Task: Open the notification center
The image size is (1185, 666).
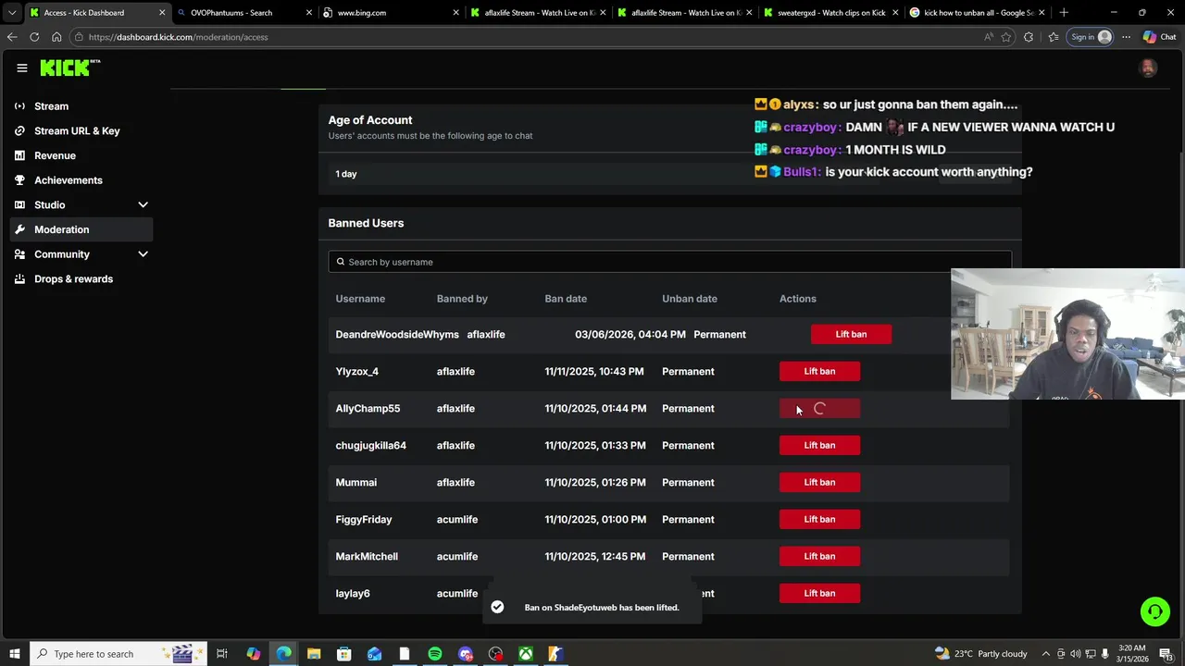Action: click(1166, 654)
